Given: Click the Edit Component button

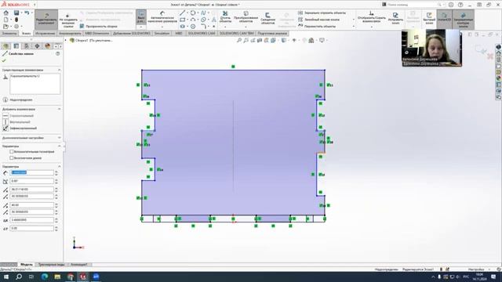Looking at the screenshot, I should [46, 19].
